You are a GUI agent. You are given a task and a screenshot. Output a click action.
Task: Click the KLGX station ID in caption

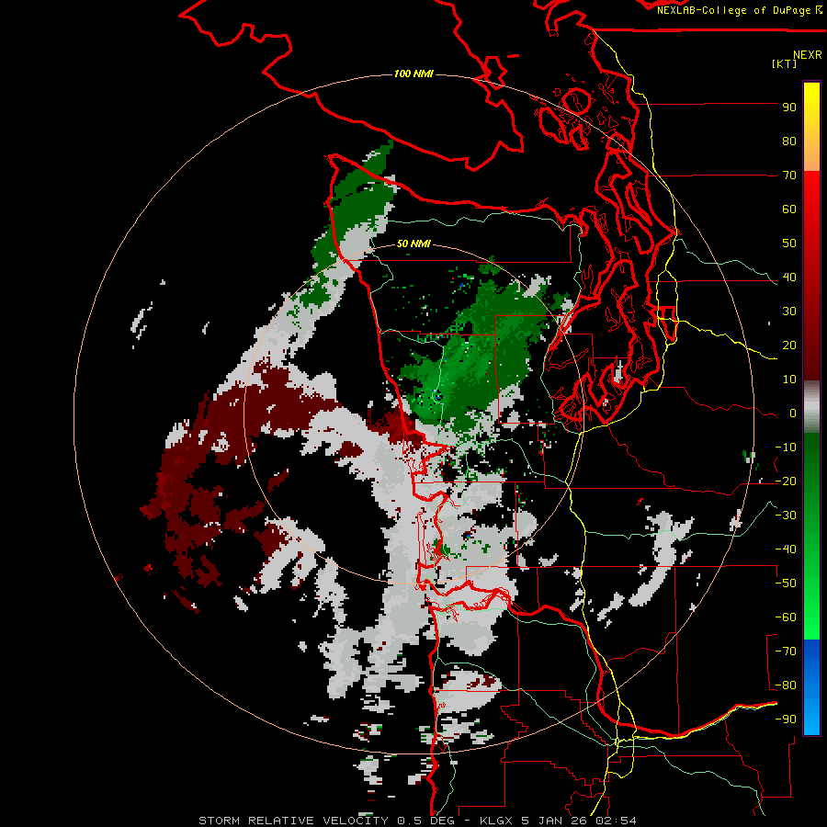click(497, 821)
